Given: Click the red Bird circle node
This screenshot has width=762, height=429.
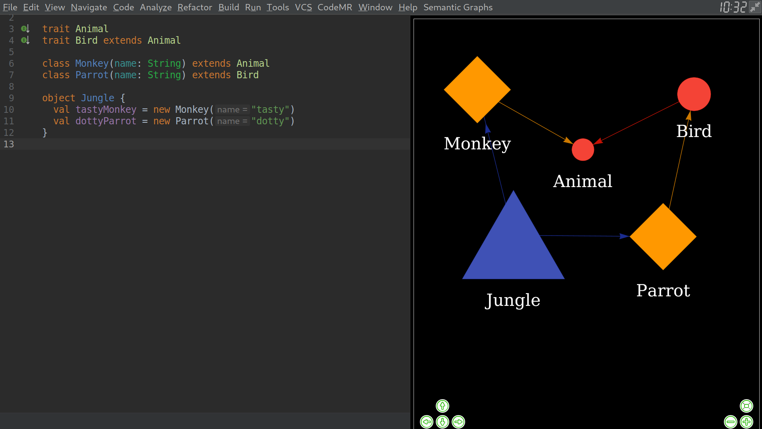Looking at the screenshot, I should pos(694,94).
